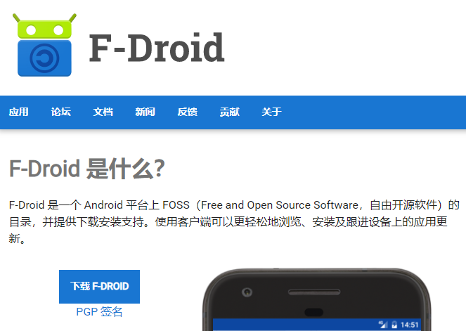Click the 14:51 clock in phone status bar

pos(409,325)
